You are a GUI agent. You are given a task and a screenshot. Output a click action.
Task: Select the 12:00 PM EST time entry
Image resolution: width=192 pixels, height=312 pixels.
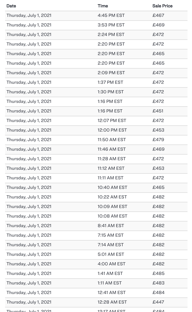112,130
